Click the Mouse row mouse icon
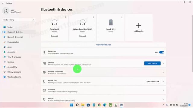Image resolution: width=193 pixels, height=108 pixels. (x=44, y=99)
